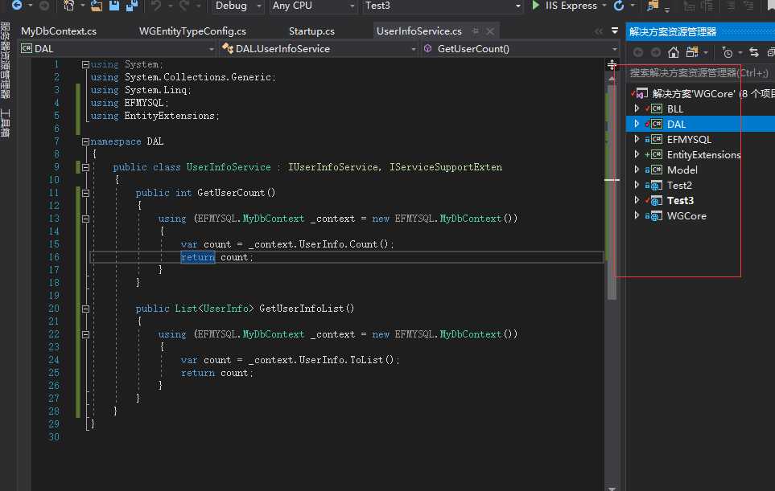The image size is (775, 491).
Task: Select the Test3 project in Solution Explorer
Action: tap(680, 201)
